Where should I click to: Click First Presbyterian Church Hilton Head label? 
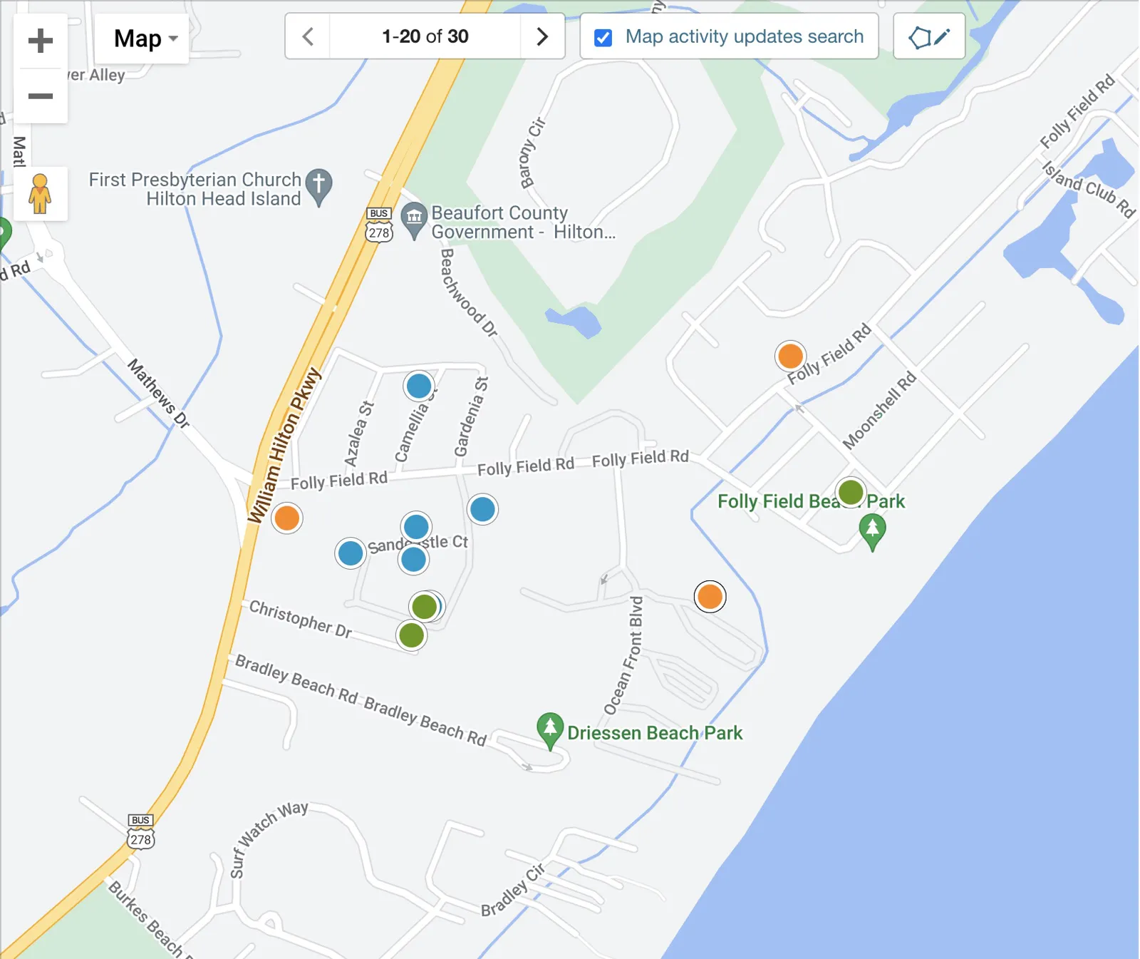pos(195,189)
